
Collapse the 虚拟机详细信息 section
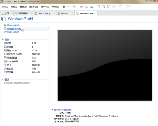[52, 110]
